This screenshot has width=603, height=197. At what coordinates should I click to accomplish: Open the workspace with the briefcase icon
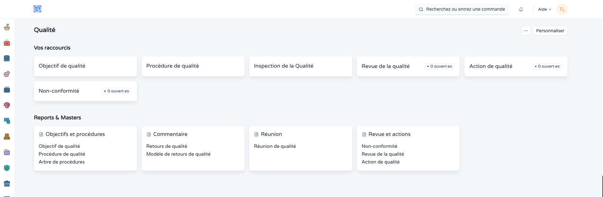click(x=7, y=184)
